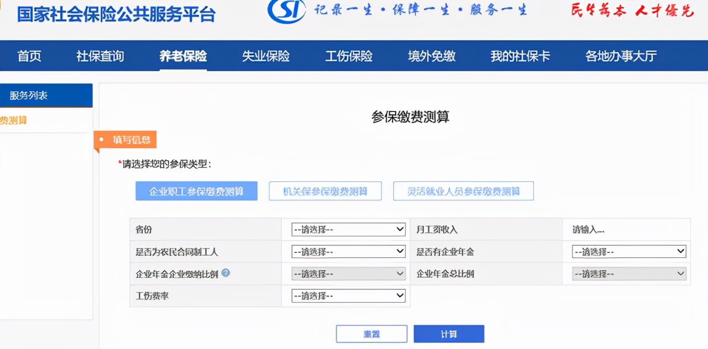The height and width of the screenshot is (349, 708).
Task: Open the 是否为农民合同制工人 dropdown
Action: point(347,251)
